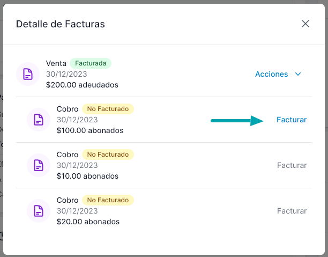Click the Venta row label
The width and height of the screenshot is (328, 257).
coord(56,63)
